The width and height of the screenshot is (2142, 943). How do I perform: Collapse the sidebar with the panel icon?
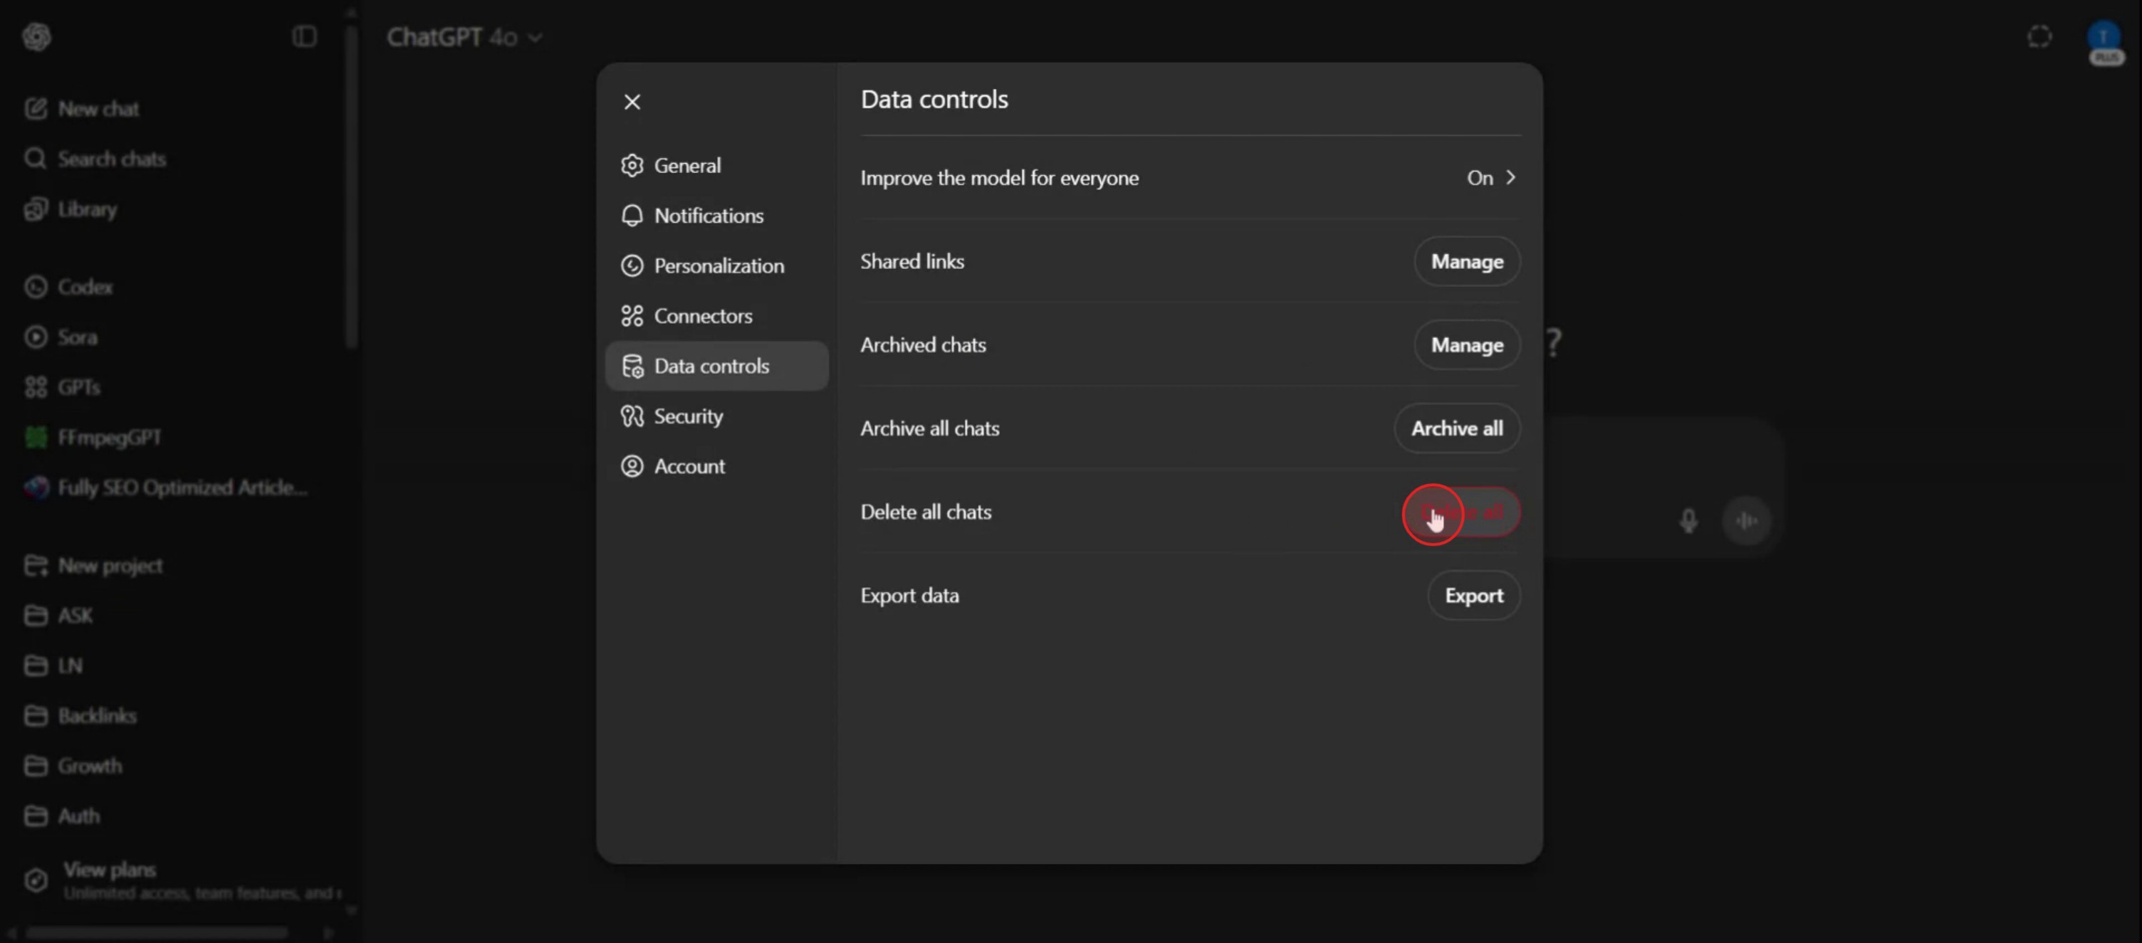tap(304, 36)
